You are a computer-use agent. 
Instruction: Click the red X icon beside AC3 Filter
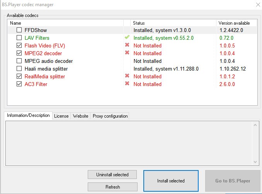click(x=127, y=83)
